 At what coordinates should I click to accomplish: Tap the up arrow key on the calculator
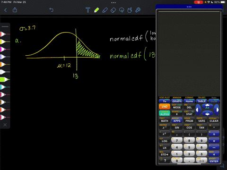pyautogui.click(x=207, y=106)
